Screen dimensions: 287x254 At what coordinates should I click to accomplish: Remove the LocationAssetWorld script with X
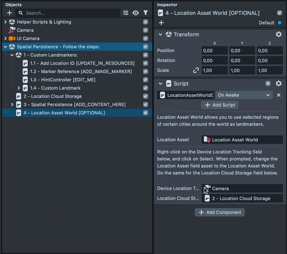pos(278,95)
